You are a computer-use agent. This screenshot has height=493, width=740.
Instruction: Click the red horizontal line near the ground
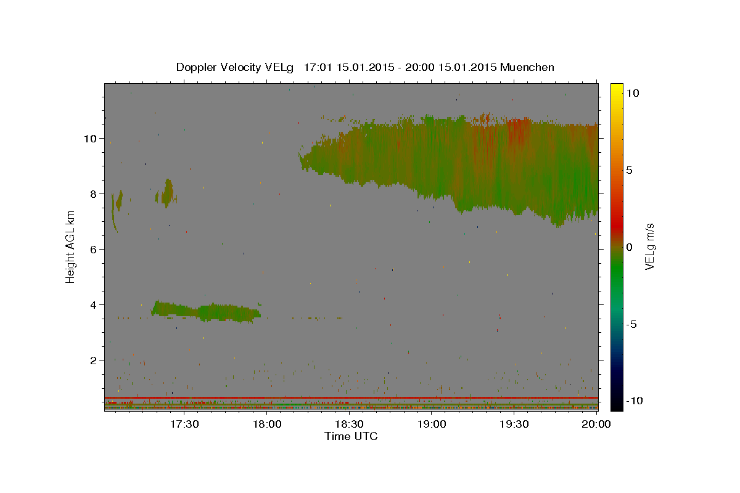pos(351,397)
